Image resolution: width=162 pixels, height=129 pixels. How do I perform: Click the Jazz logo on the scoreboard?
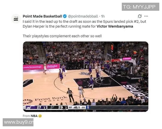(x=29, y=107)
